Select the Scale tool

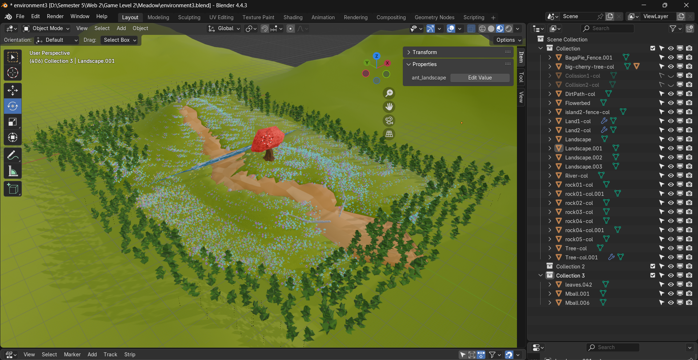[x=13, y=122]
